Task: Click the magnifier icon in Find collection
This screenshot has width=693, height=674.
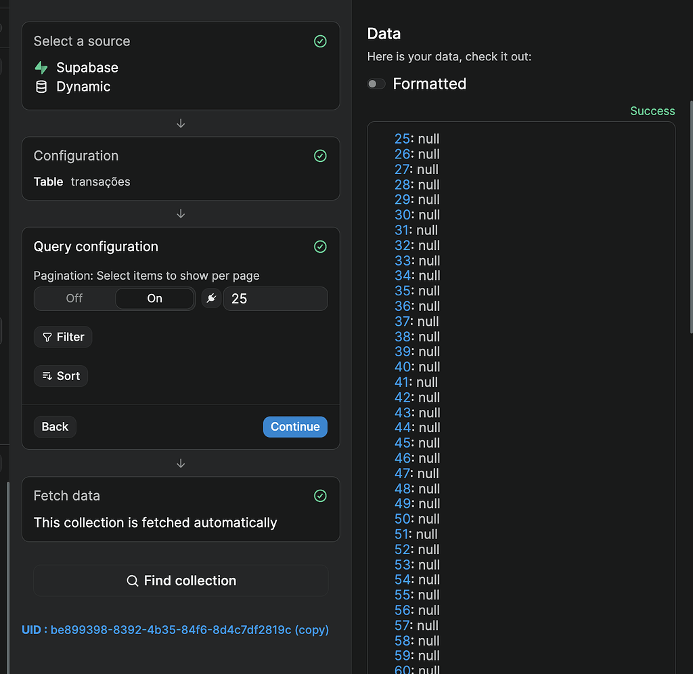Action: 133,581
